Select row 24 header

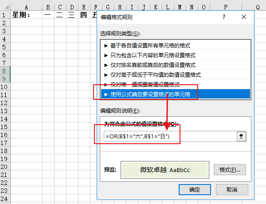5,198
